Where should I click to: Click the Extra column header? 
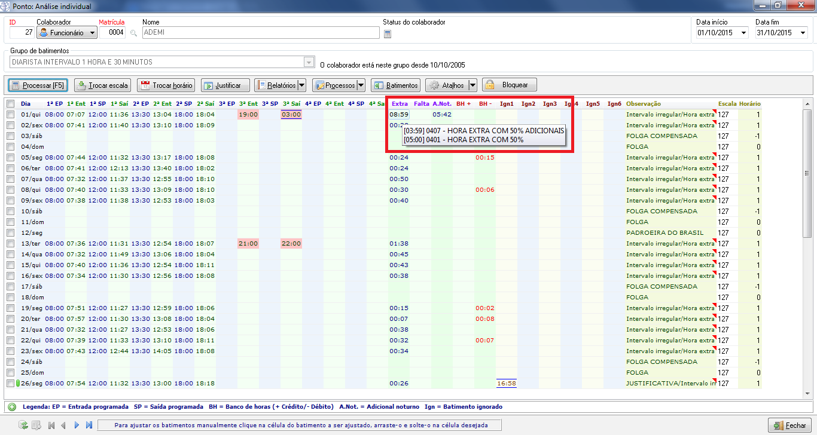click(x=400, y=104)
